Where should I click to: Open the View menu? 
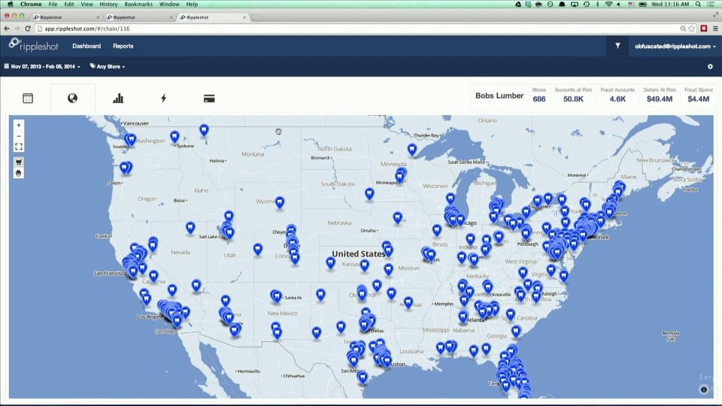pos(86,5)
